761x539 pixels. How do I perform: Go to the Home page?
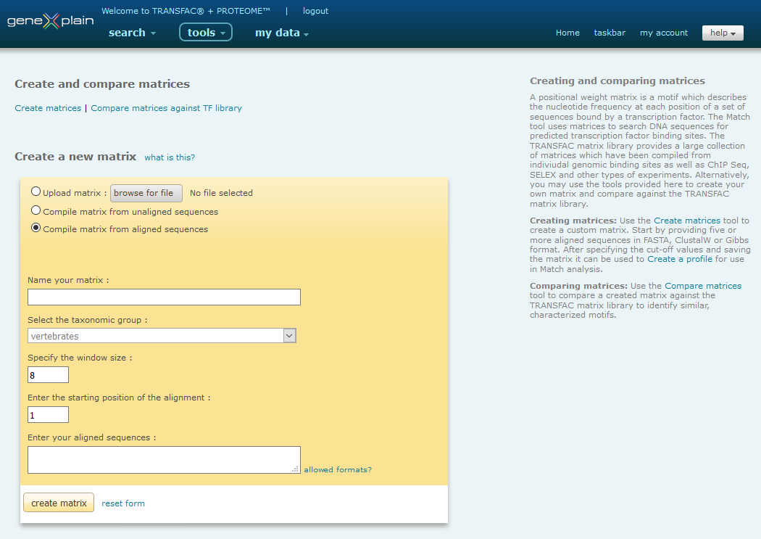(x=567, y=33)
